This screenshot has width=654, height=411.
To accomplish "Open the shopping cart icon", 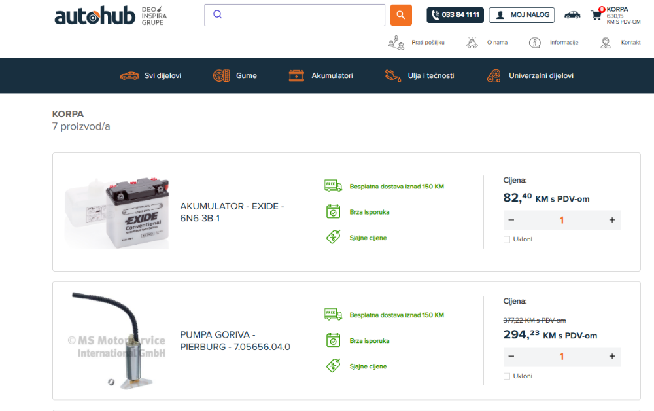I will click(596, 15).
